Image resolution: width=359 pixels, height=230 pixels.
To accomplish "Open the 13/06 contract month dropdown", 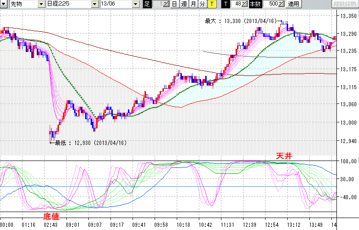I will coord(135,4).
